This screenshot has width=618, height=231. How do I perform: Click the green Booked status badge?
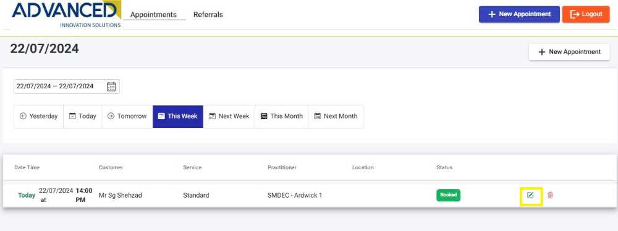448,195
